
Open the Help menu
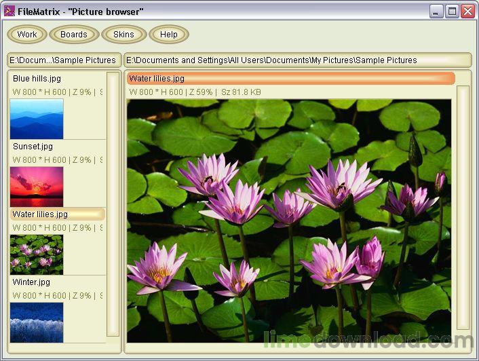[169, 35]
